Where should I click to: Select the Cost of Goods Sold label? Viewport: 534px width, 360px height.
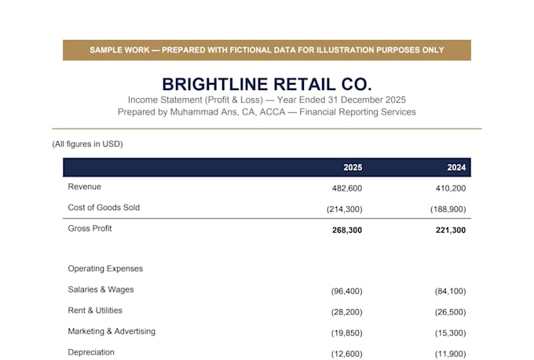pyautogui.click(x=104, y=208)
